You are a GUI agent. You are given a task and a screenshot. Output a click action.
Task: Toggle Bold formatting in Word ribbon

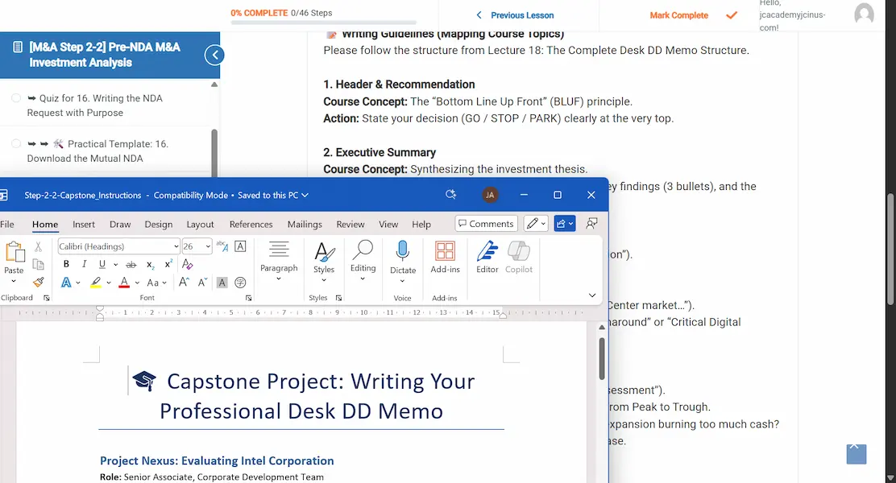(66, 264)
